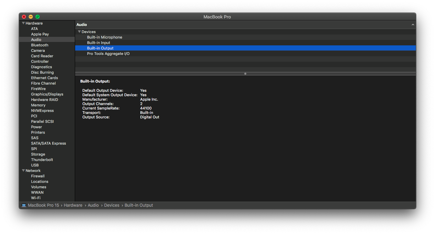Click the Output Channels label
Image resolution: width=435 pixels, height=234 pixels.
(x=98, y=104)
